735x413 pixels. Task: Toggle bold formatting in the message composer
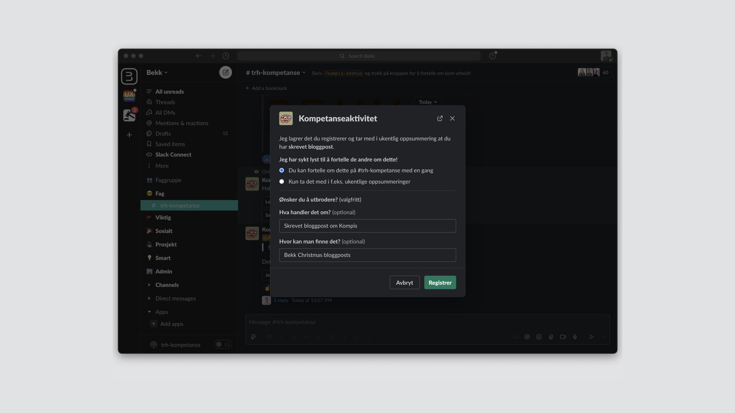tap(269, 337)
